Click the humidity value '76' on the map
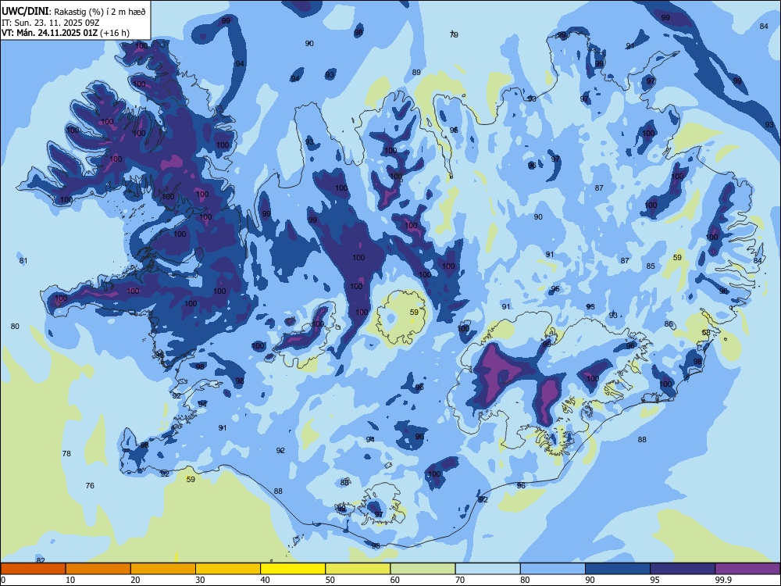Viewport: 781px width, 586px height. [x=90, y=485]
